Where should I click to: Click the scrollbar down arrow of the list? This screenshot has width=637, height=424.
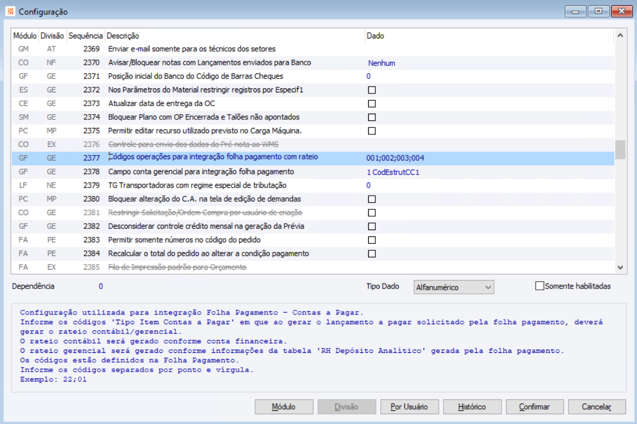pyautogui.click(x=620, y=267)
